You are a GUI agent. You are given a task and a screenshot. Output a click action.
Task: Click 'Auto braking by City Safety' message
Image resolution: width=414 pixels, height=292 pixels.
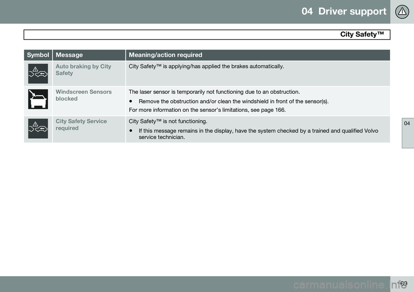(83, 70)
